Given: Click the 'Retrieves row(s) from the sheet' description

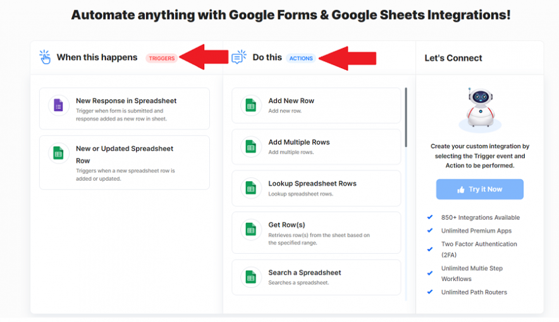Looking at the screenshot, I should pos(319,239).
